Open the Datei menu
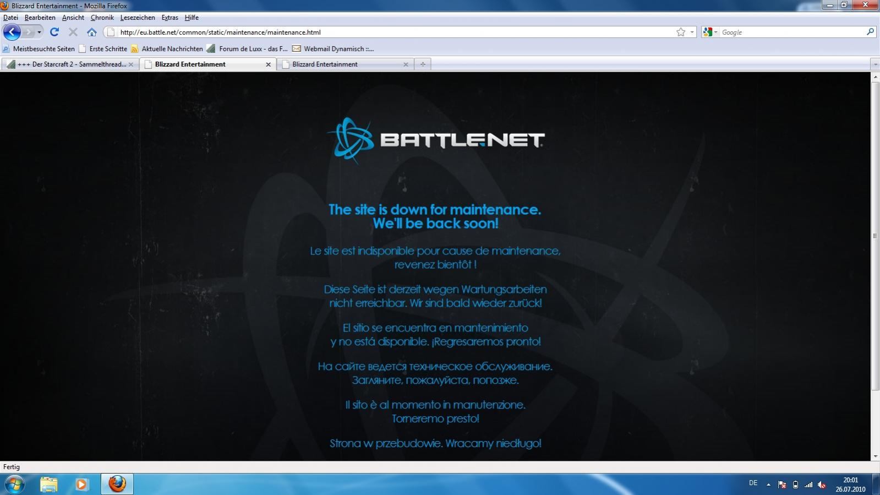The width and height of the screenshot is (880, 495). click(x=10, y=18)
